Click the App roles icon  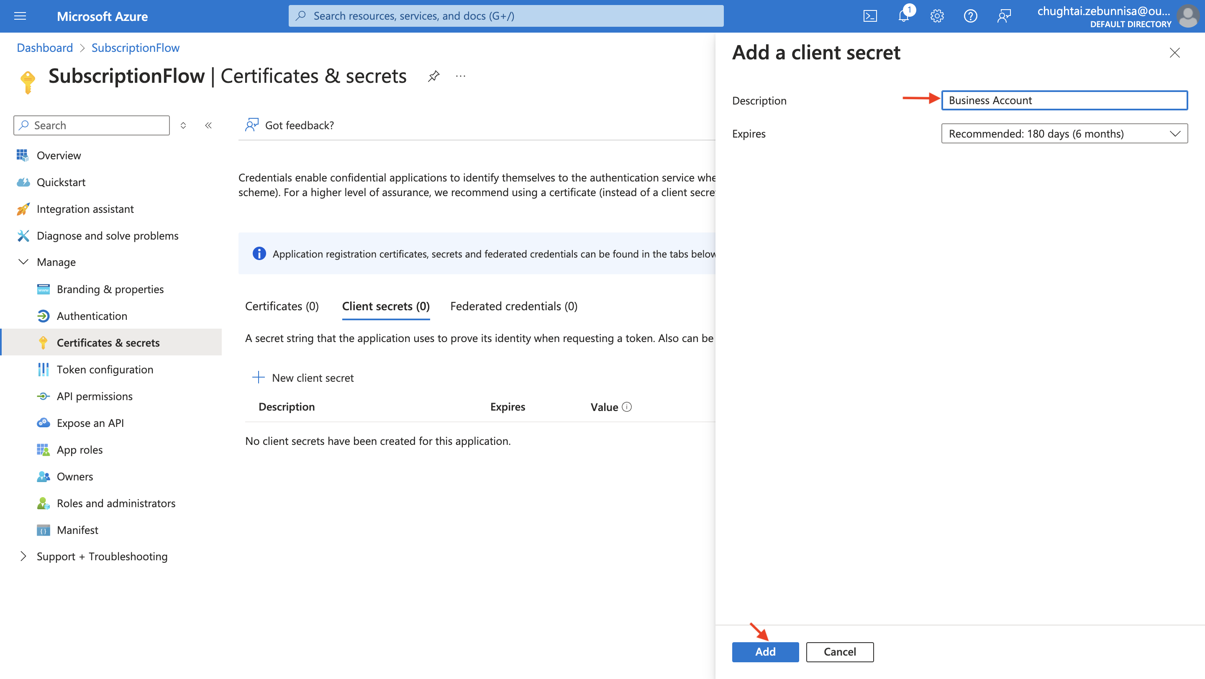(x=43, y=449)
